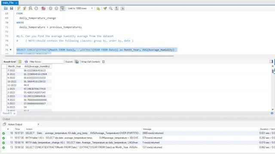
Task: Open Limit to 1000 rows dropdown
Action: tap(80, 8)
